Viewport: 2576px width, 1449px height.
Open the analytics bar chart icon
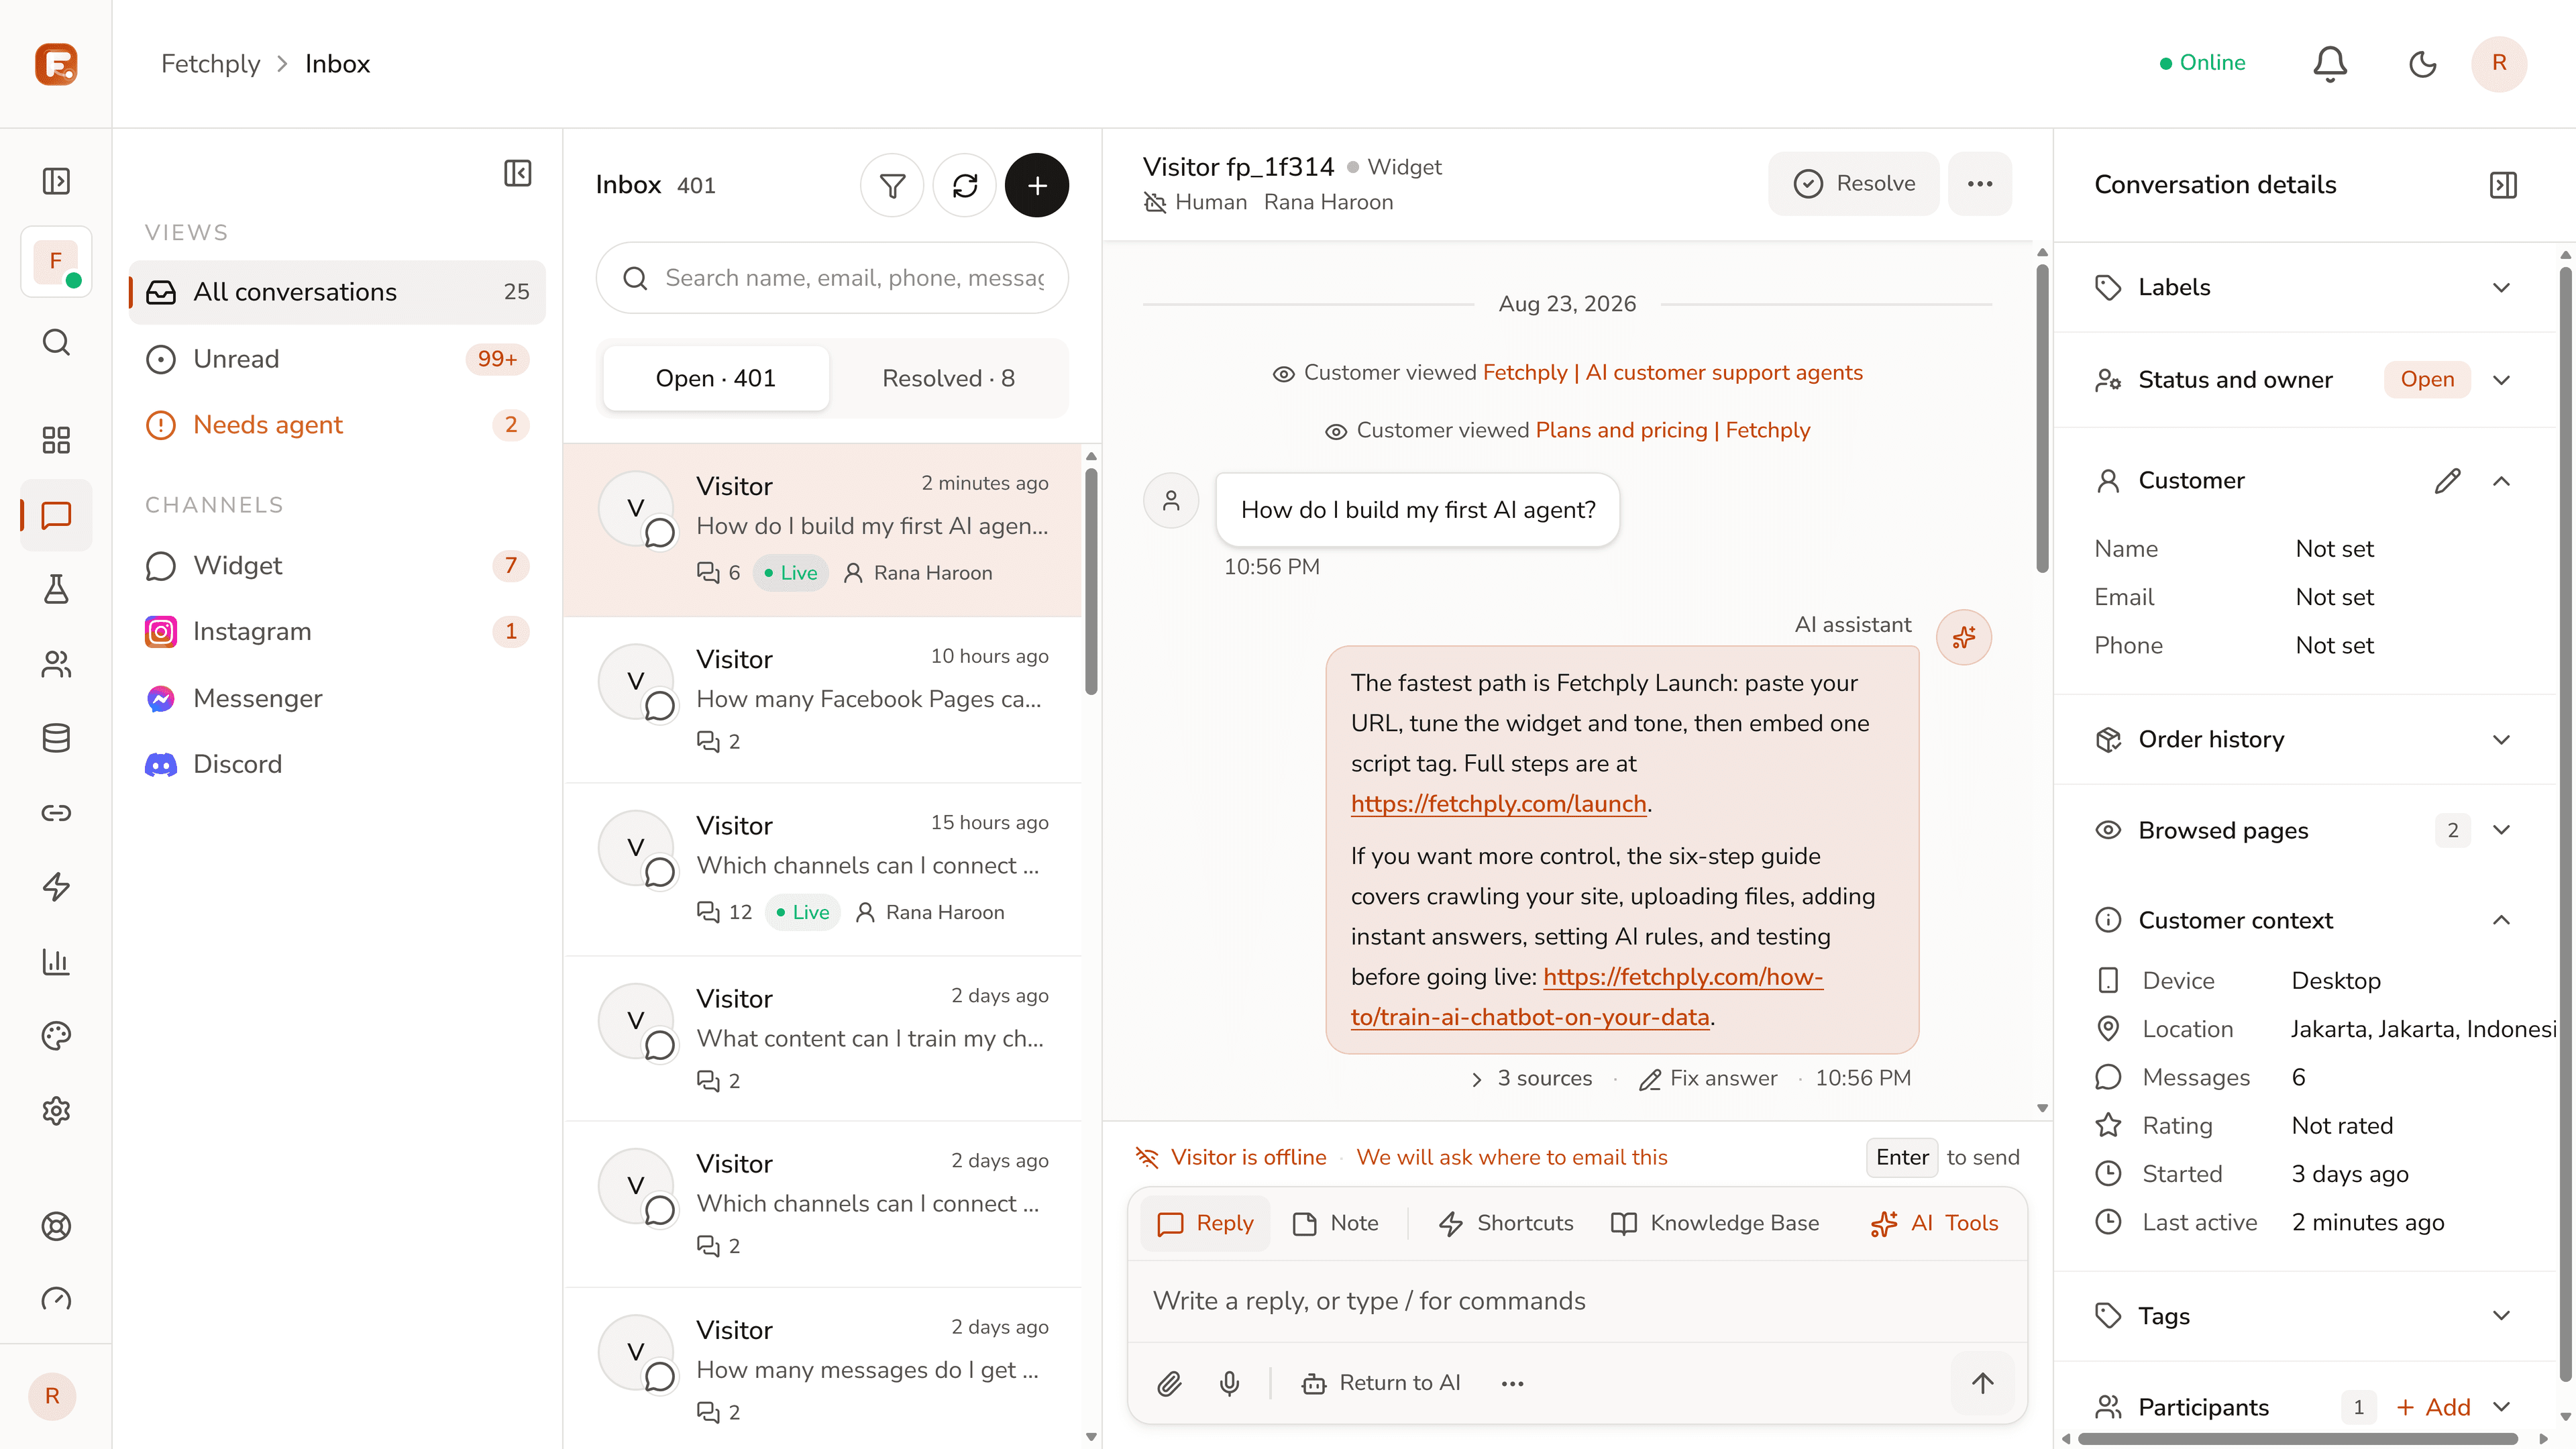point(56,961)
